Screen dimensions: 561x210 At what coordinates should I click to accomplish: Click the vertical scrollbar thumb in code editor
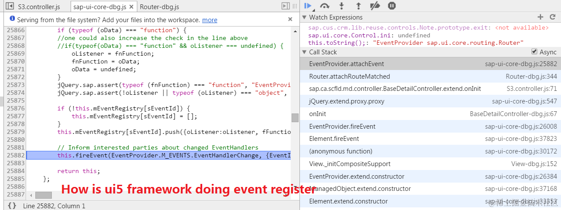[295, 118]
